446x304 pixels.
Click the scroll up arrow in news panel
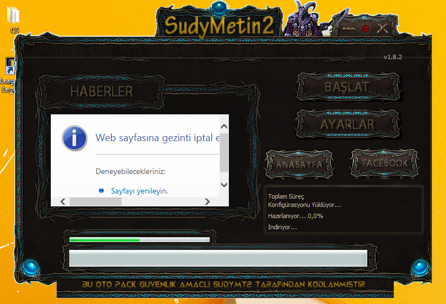coord(224,127)
